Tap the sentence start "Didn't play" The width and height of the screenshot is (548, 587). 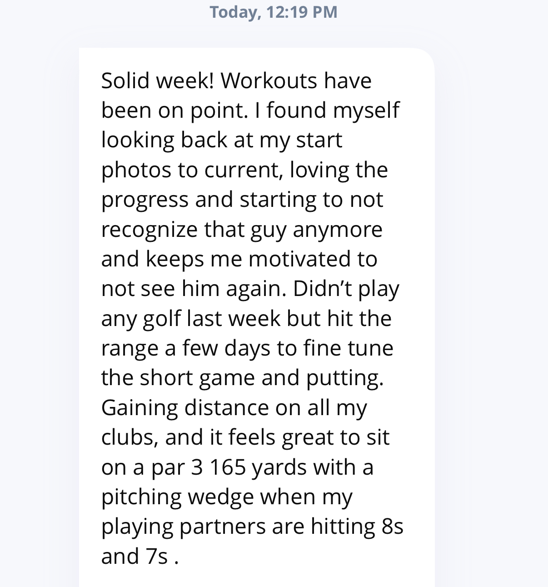(346, 289)
